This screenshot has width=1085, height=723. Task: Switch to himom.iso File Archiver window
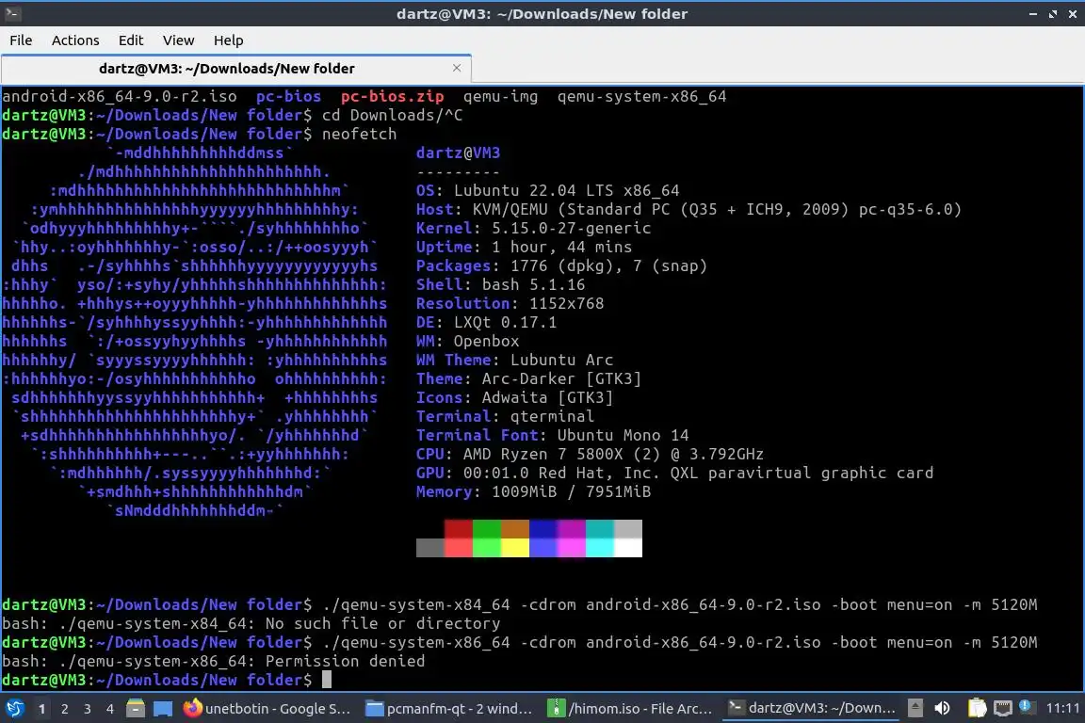(x=630, y=709)
